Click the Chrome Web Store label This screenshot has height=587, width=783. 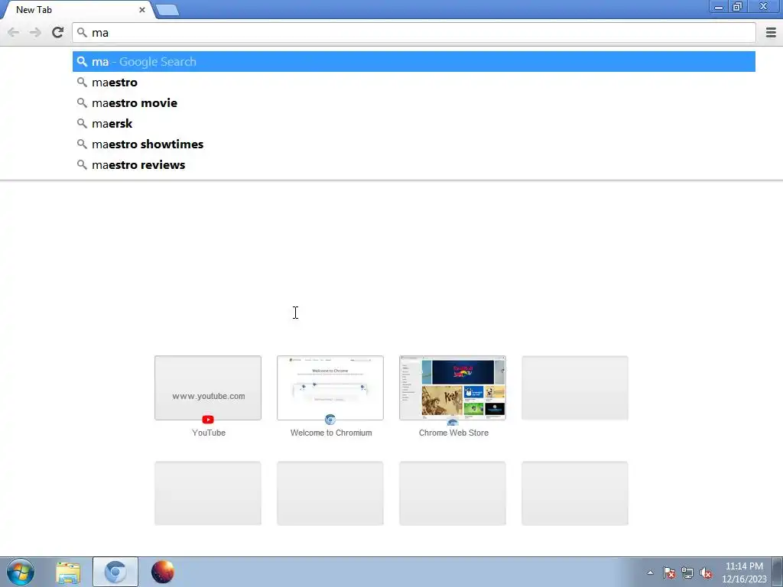click(453, 433)
